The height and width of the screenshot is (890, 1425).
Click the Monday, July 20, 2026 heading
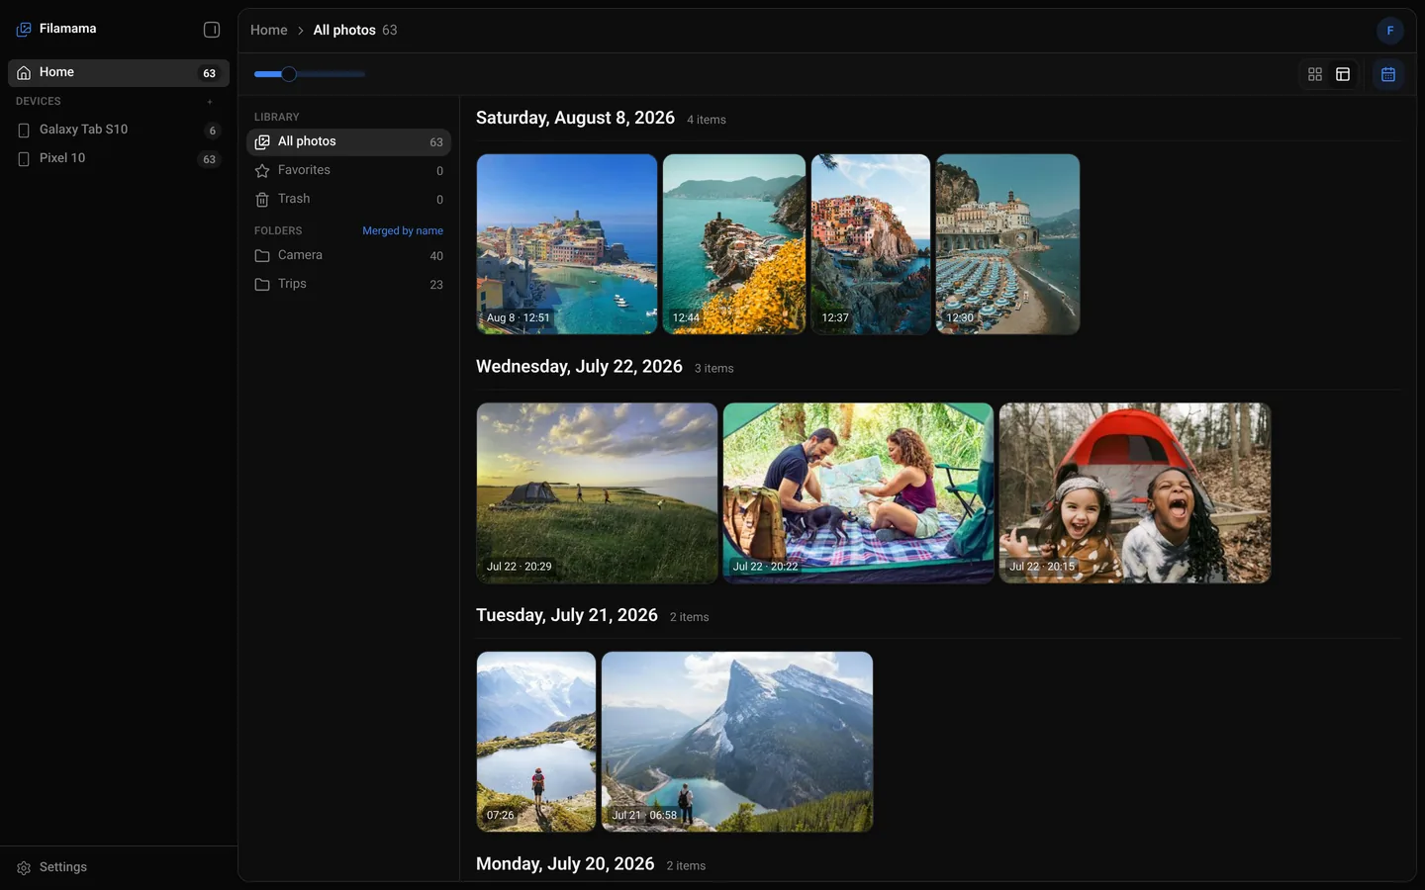click(x=565, y=864)
